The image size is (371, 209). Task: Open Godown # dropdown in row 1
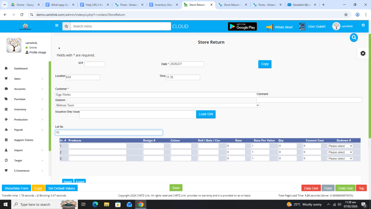point(340,146)
